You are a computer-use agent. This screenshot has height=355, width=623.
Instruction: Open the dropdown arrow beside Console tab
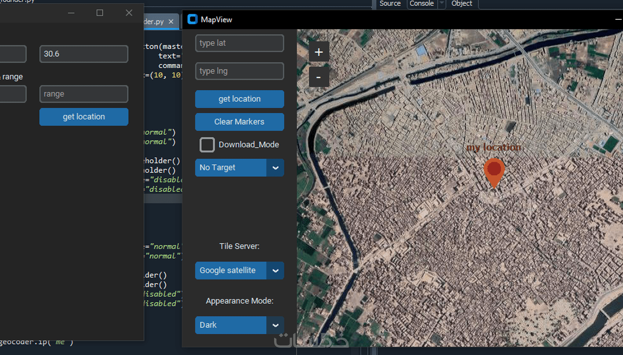pyautogui.click(x=442, y=4)
